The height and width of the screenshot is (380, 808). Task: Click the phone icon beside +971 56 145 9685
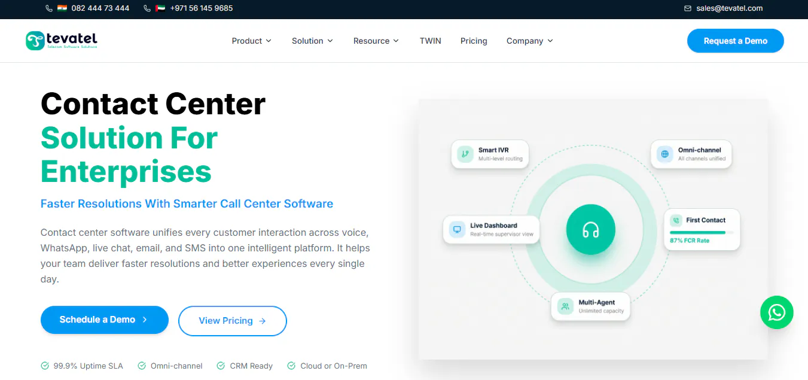[147, 8]
